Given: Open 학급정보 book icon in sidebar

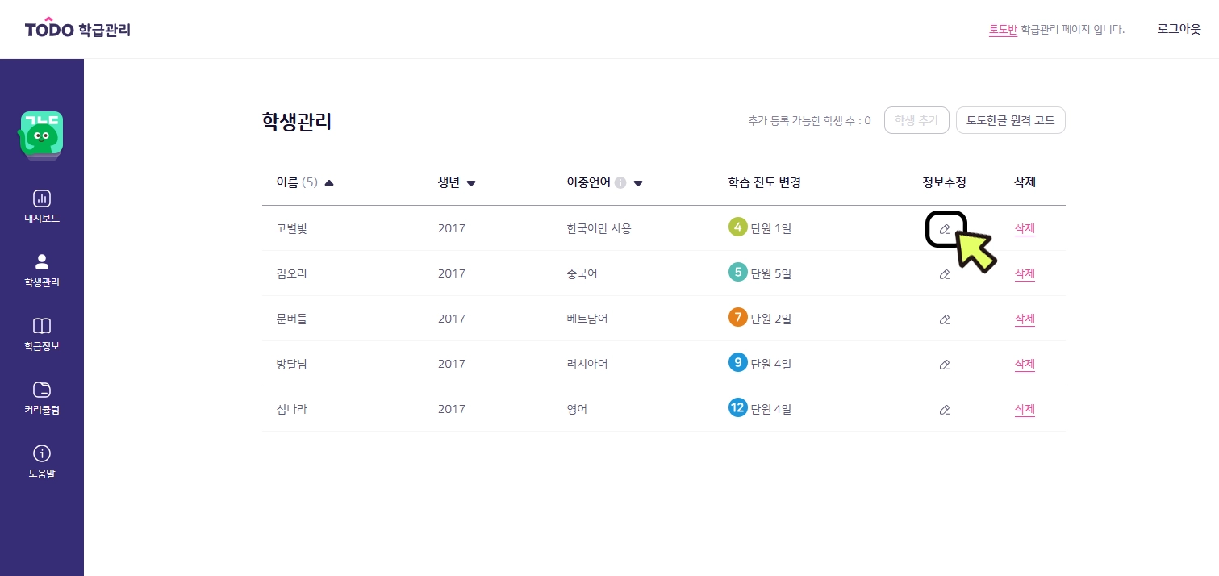Looking at the screenshot, I should tap(42, 326).
